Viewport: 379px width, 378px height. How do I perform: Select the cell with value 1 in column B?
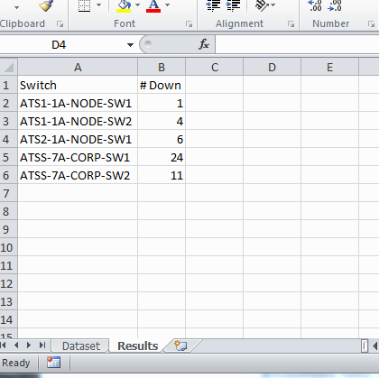[162, 103]
